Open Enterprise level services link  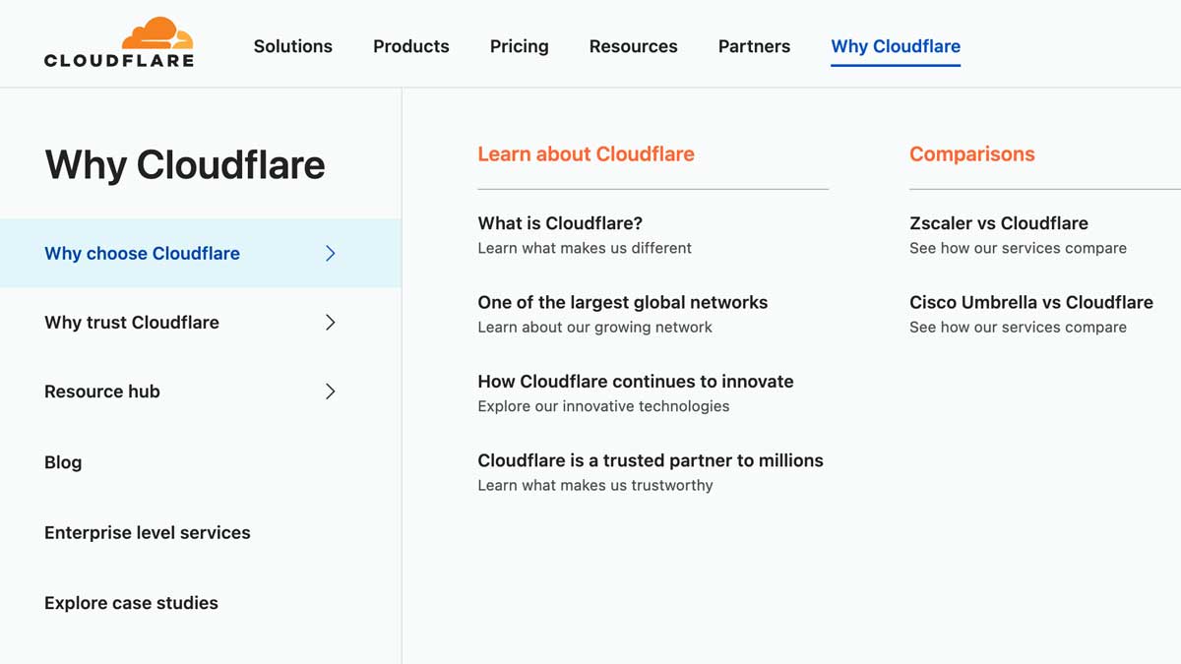148,532
